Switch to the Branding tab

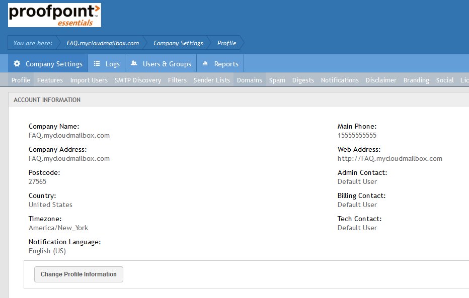point(416,79)
